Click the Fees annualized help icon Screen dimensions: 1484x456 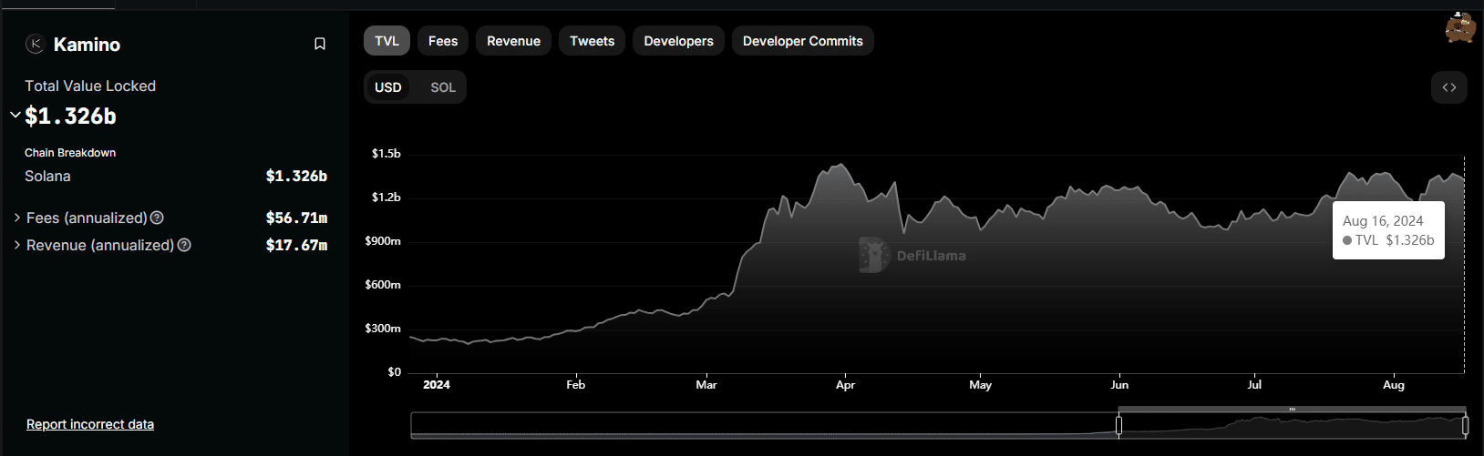157,218
